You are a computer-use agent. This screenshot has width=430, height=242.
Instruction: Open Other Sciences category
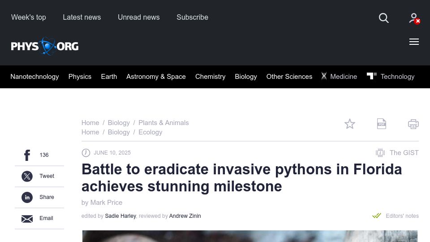289,77
